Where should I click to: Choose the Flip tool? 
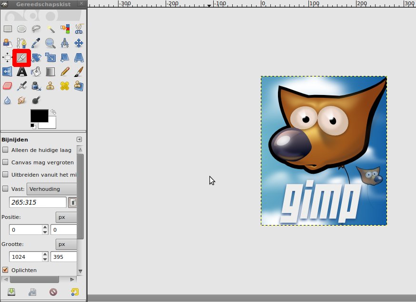pos(7,71)
